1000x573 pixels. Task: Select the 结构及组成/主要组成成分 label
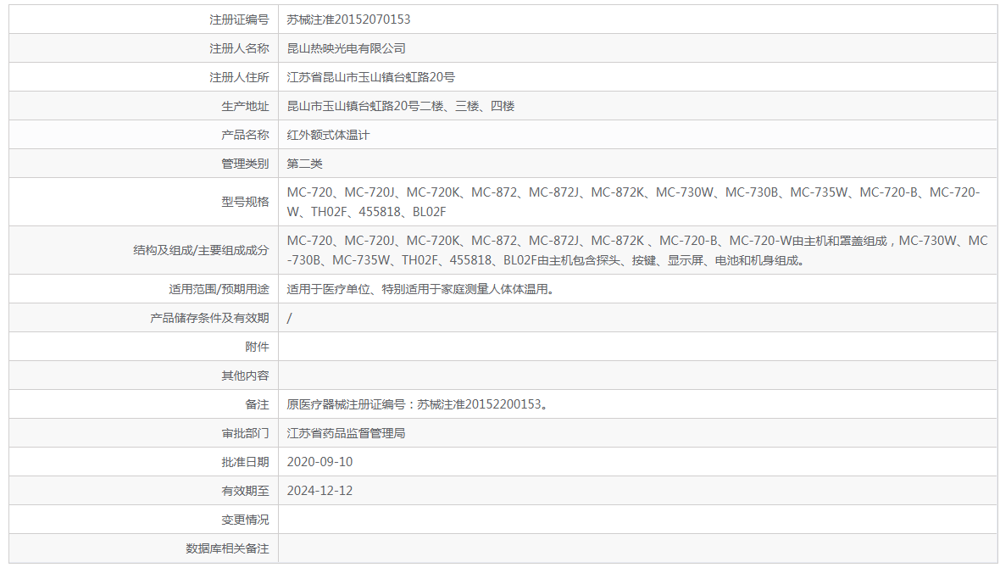(x=201, y=250)
